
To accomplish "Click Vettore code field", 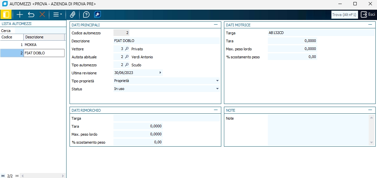I will [x=119, y=49].
